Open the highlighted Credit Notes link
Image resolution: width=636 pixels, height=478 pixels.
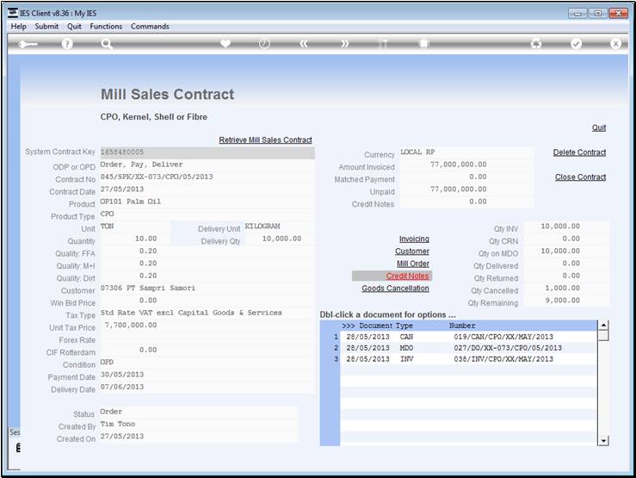(x=407, y=276)
